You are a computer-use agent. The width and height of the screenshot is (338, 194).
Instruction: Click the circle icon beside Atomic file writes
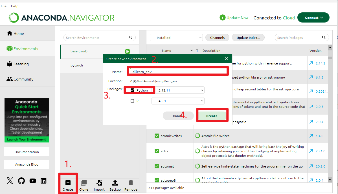(x=197, y=136)
